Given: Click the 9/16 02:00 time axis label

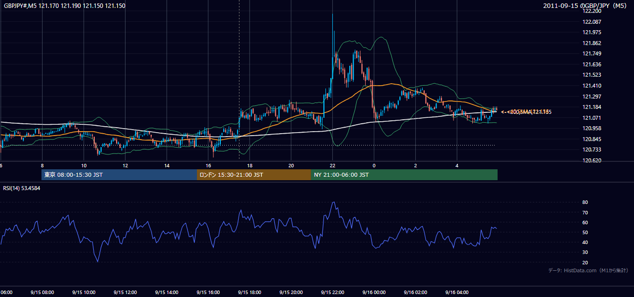Looking at the screenshot, I should tap(416, 293).
